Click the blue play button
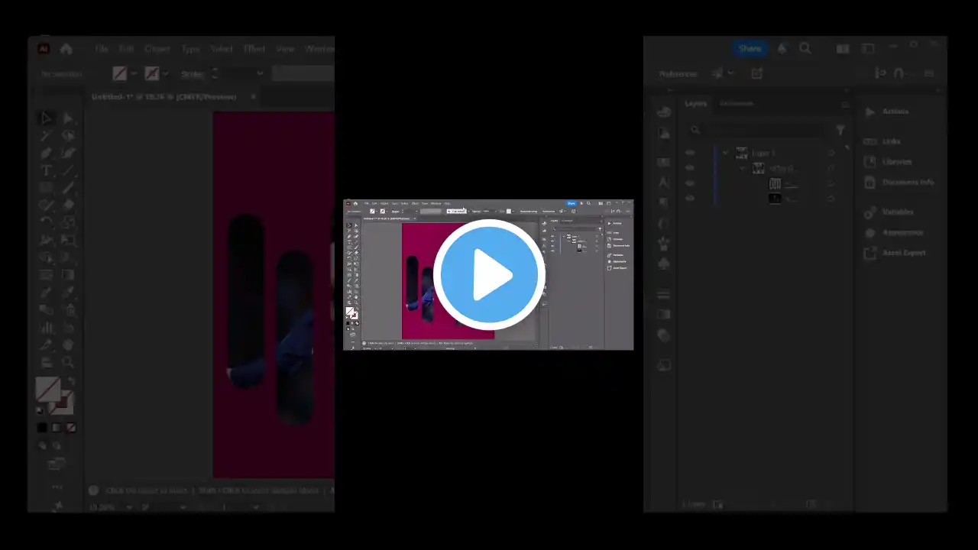 (489, 274)
